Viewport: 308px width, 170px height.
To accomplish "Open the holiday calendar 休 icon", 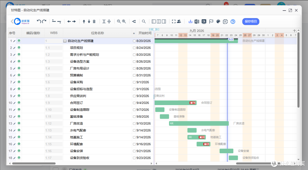I will (x=204, y=21).
